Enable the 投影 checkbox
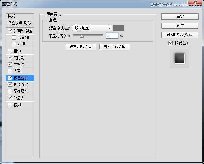204x164 pixels. pos(10,105)
